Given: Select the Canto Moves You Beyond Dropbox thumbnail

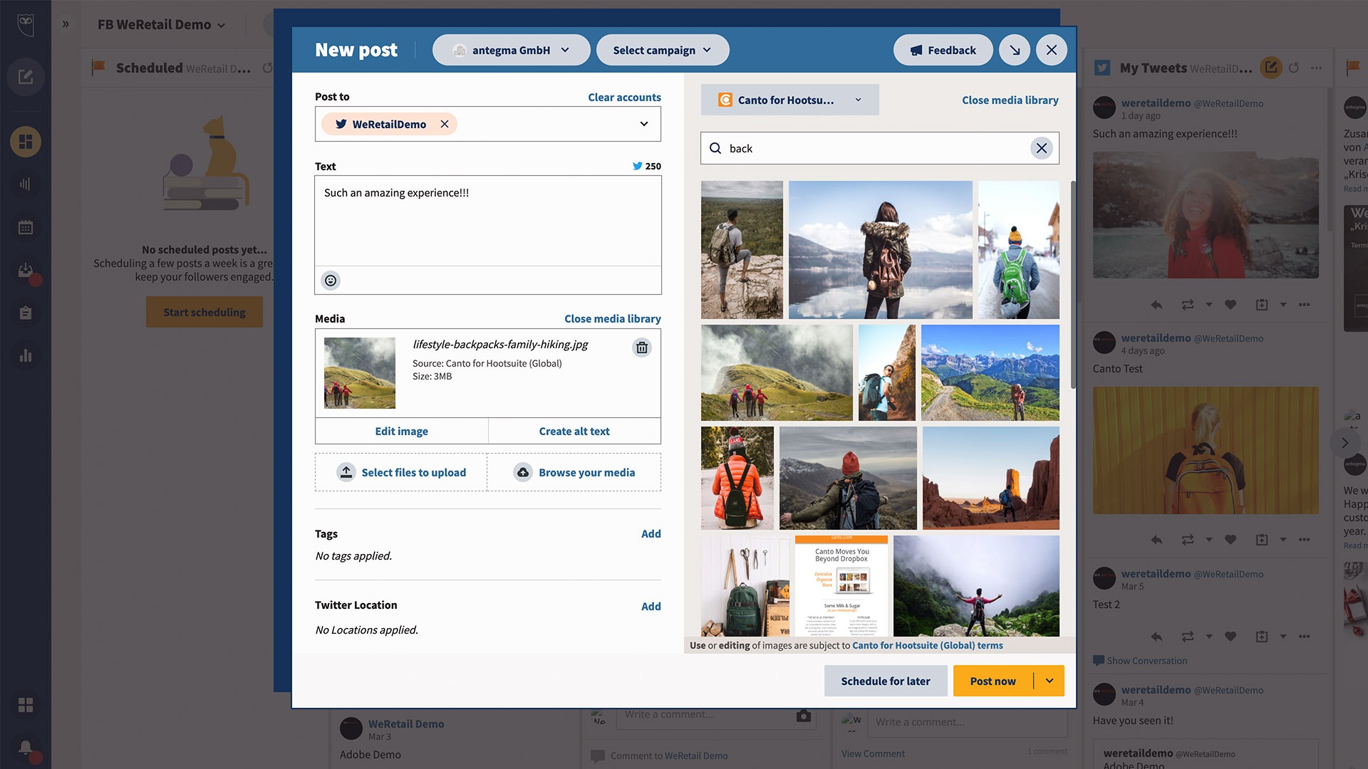Looking at the screenshot, I should (x=841, y=585).
